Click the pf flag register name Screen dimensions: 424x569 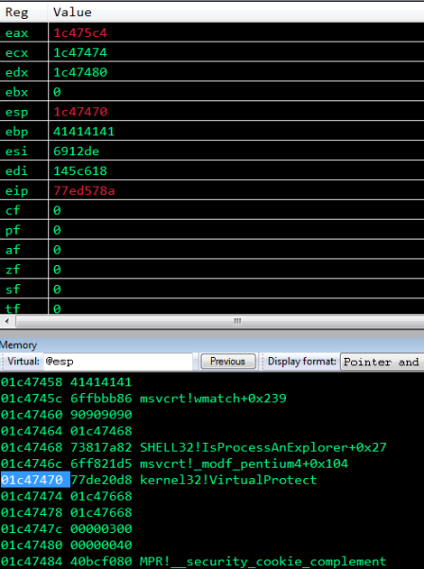[x=12, y=230]
